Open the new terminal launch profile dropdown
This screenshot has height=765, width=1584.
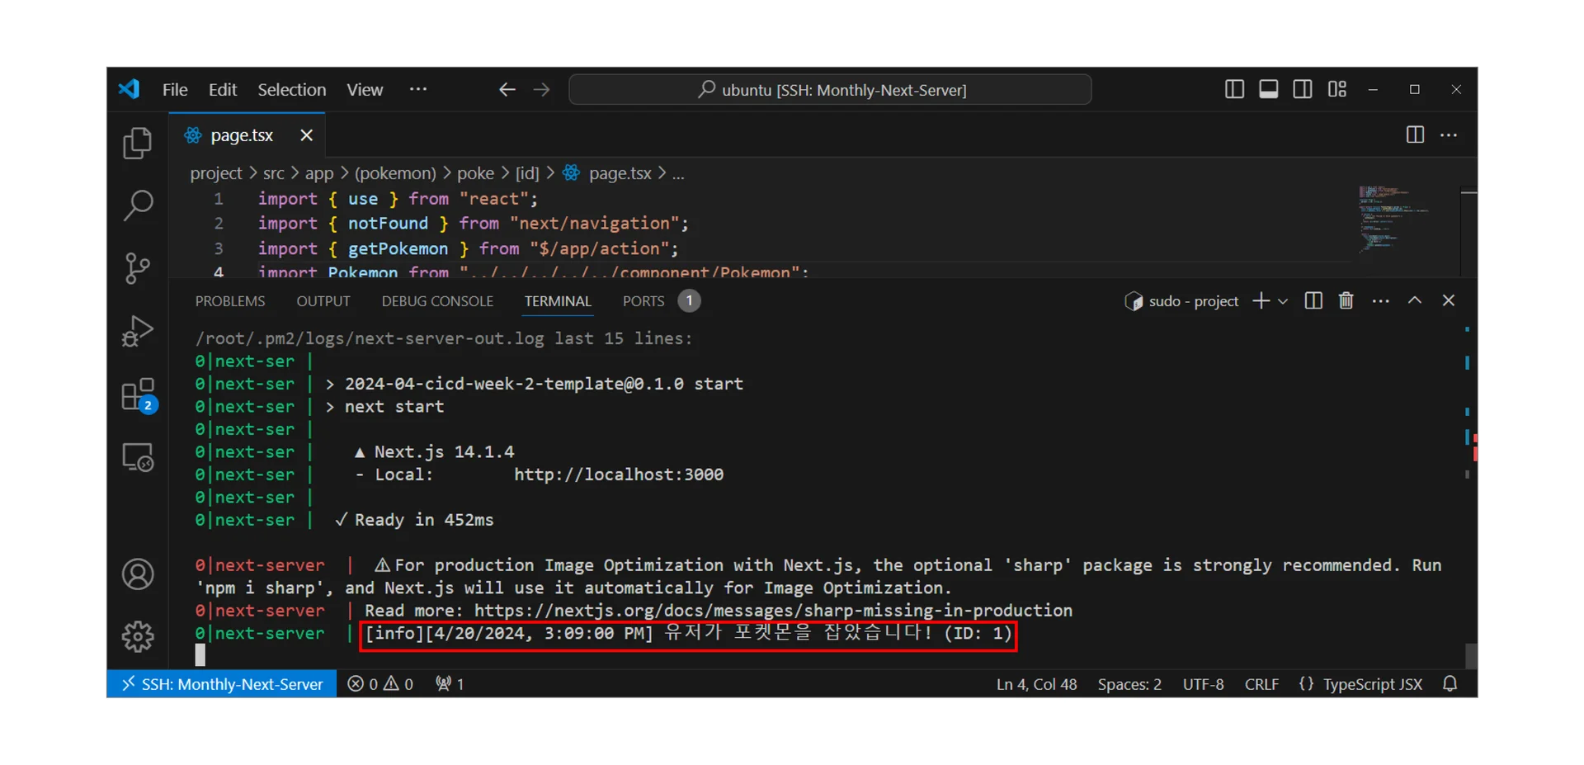click(1283, 302)
